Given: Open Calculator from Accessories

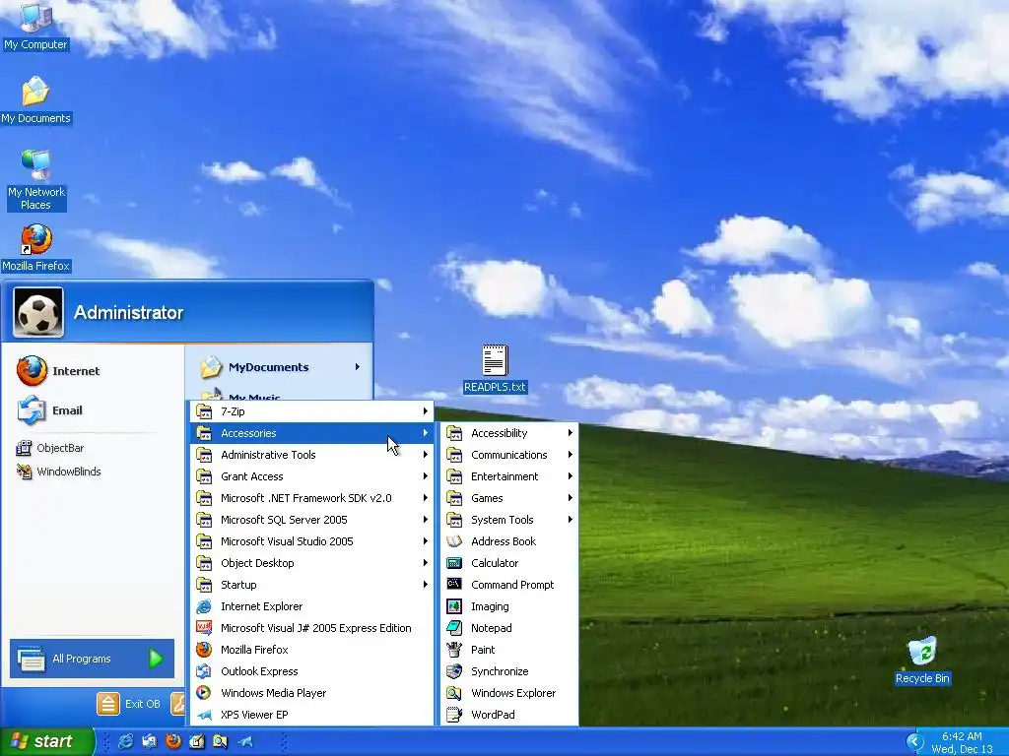Looking at the screenshot, I should click(509, 563).
